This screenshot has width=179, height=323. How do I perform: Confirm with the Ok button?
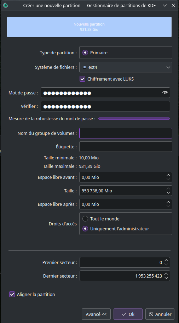[x=128, y=314]
